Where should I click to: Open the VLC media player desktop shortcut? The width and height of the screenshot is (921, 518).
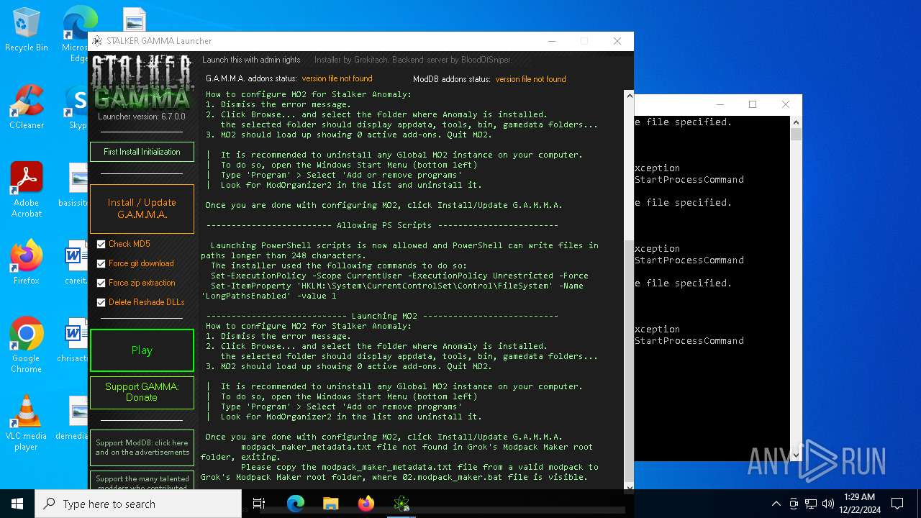(x=26, y=423)
